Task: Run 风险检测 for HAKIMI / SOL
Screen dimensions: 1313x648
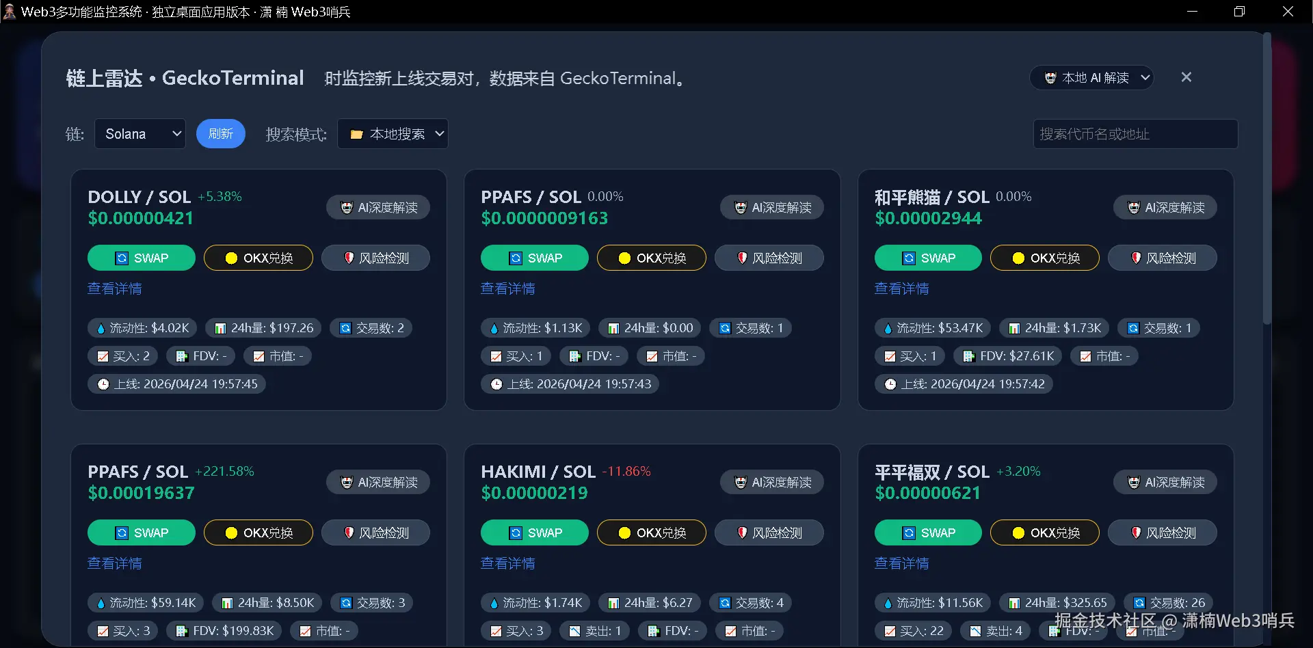Action: pos(769,533)
